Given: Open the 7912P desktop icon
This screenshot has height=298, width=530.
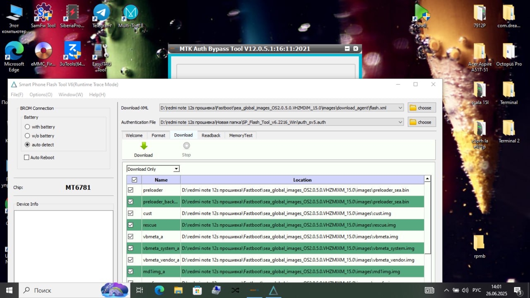Looking at the screenshot, I should (x=479, y=16).
